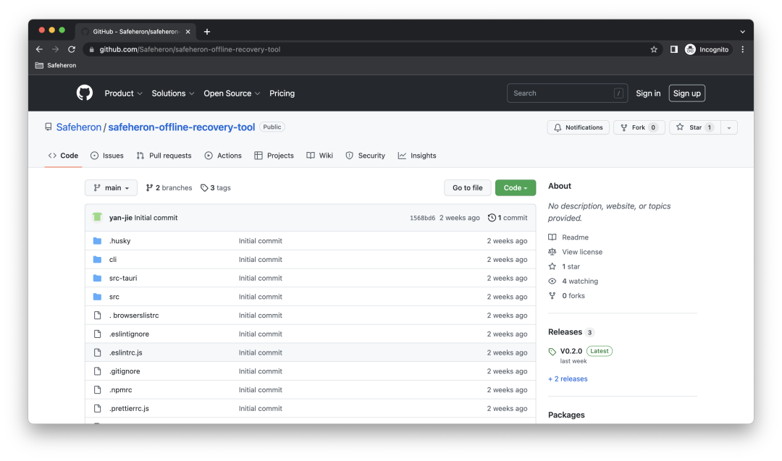782x461 pixels.
Task: Open the Product menu
Action: tap(123, 93)
